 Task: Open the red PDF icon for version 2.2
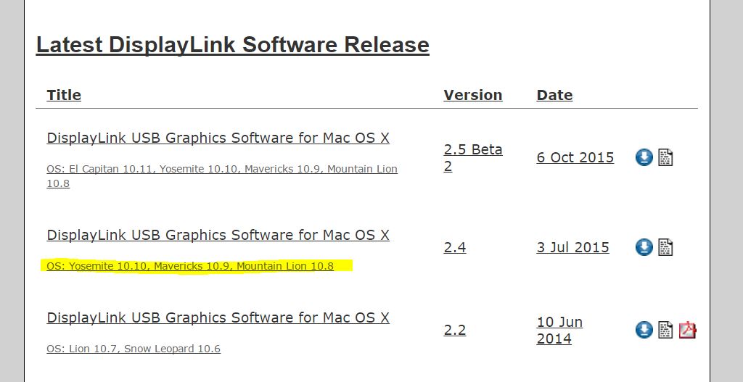tap(687, 330)
